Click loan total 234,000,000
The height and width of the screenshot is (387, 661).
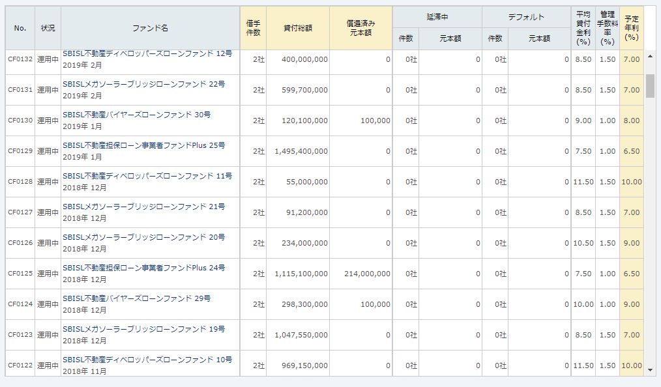coord(304,243)
